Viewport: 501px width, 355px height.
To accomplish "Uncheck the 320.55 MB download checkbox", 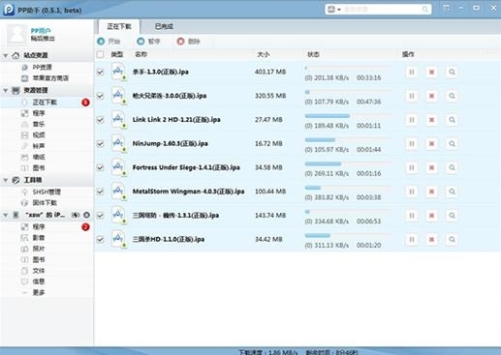I will (100, 96).
